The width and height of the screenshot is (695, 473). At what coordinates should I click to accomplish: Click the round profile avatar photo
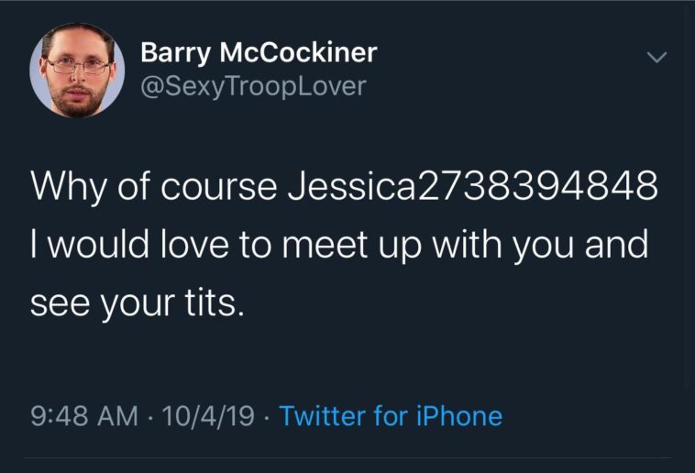[77, 71]
